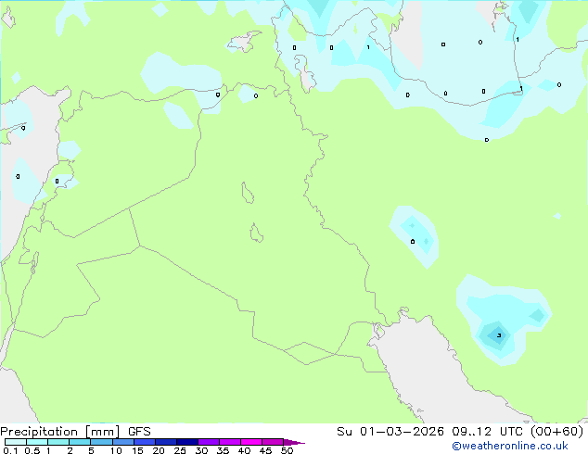
Task: Click the legend label "0.1"
Action: click(x=10, y=450)
